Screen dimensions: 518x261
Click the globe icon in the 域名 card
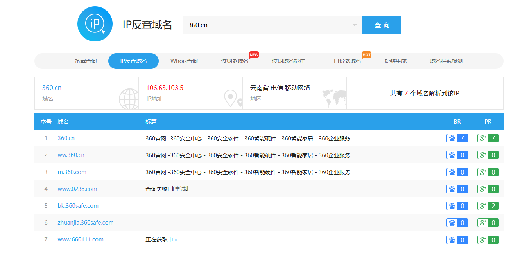click(x=129, y=99)
